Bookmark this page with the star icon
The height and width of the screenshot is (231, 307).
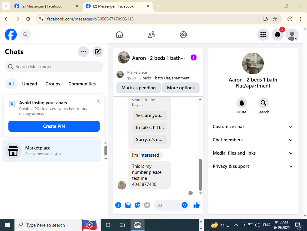pyautogui.click(x=275, y=19)
